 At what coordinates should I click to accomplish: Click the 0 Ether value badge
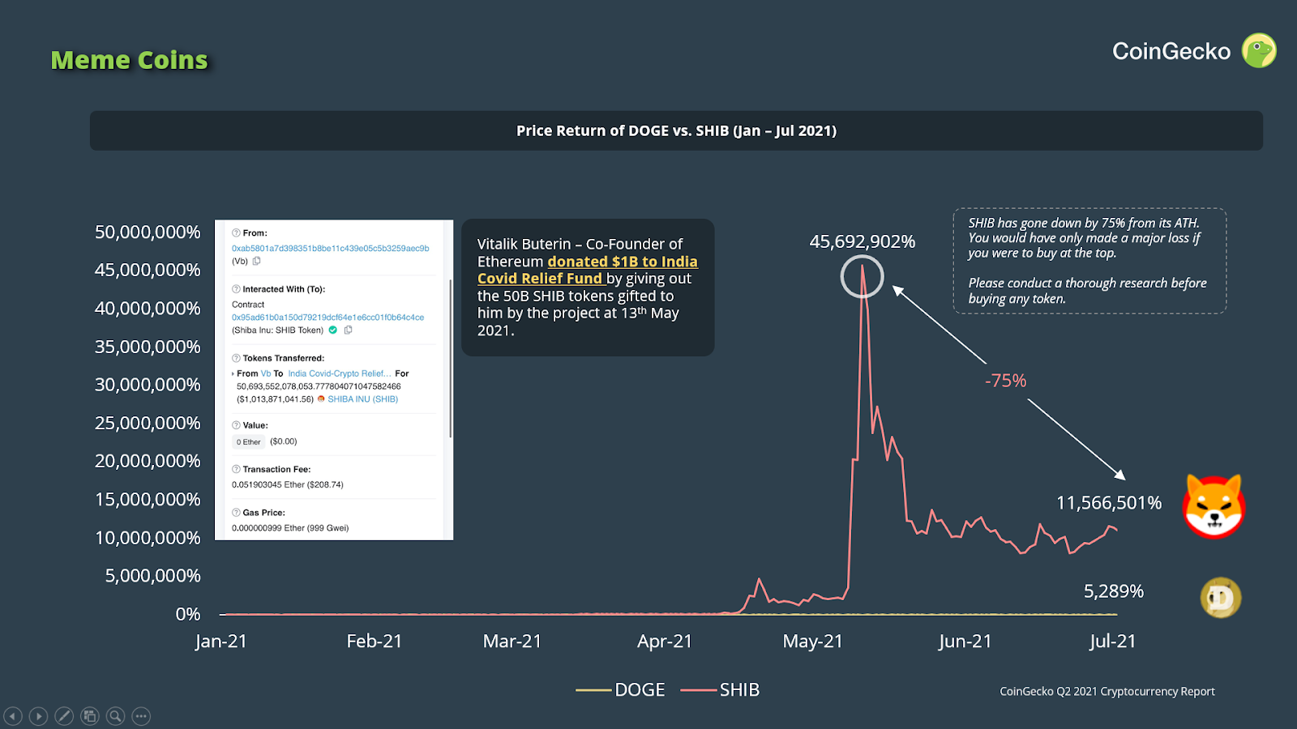click(x=248, y=442)
